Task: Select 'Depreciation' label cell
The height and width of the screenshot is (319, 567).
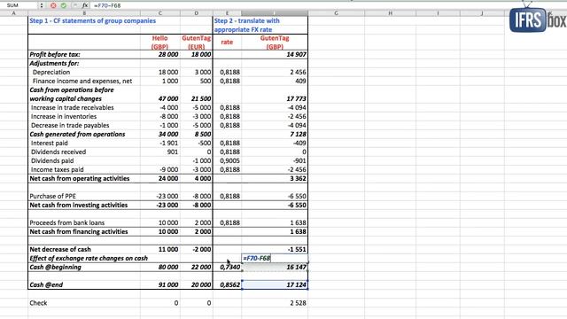Action: tap(84, 73)
